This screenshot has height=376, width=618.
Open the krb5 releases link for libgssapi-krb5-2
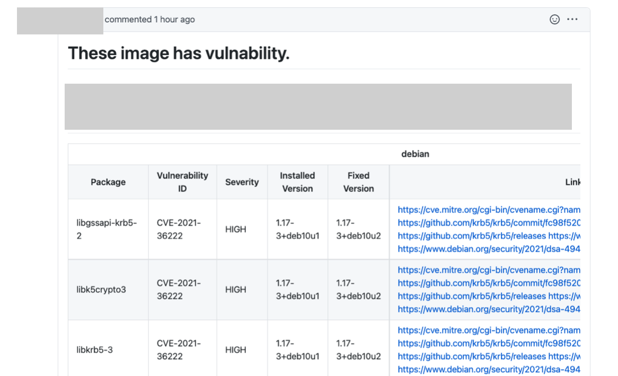click(x=472, y=236)
